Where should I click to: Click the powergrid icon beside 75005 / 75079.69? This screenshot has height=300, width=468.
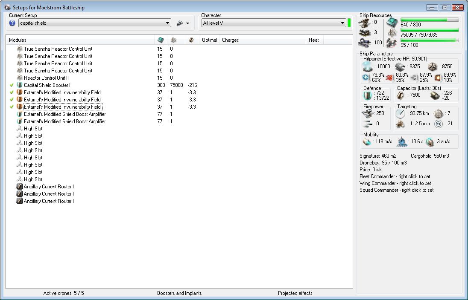tap(392, 32)
